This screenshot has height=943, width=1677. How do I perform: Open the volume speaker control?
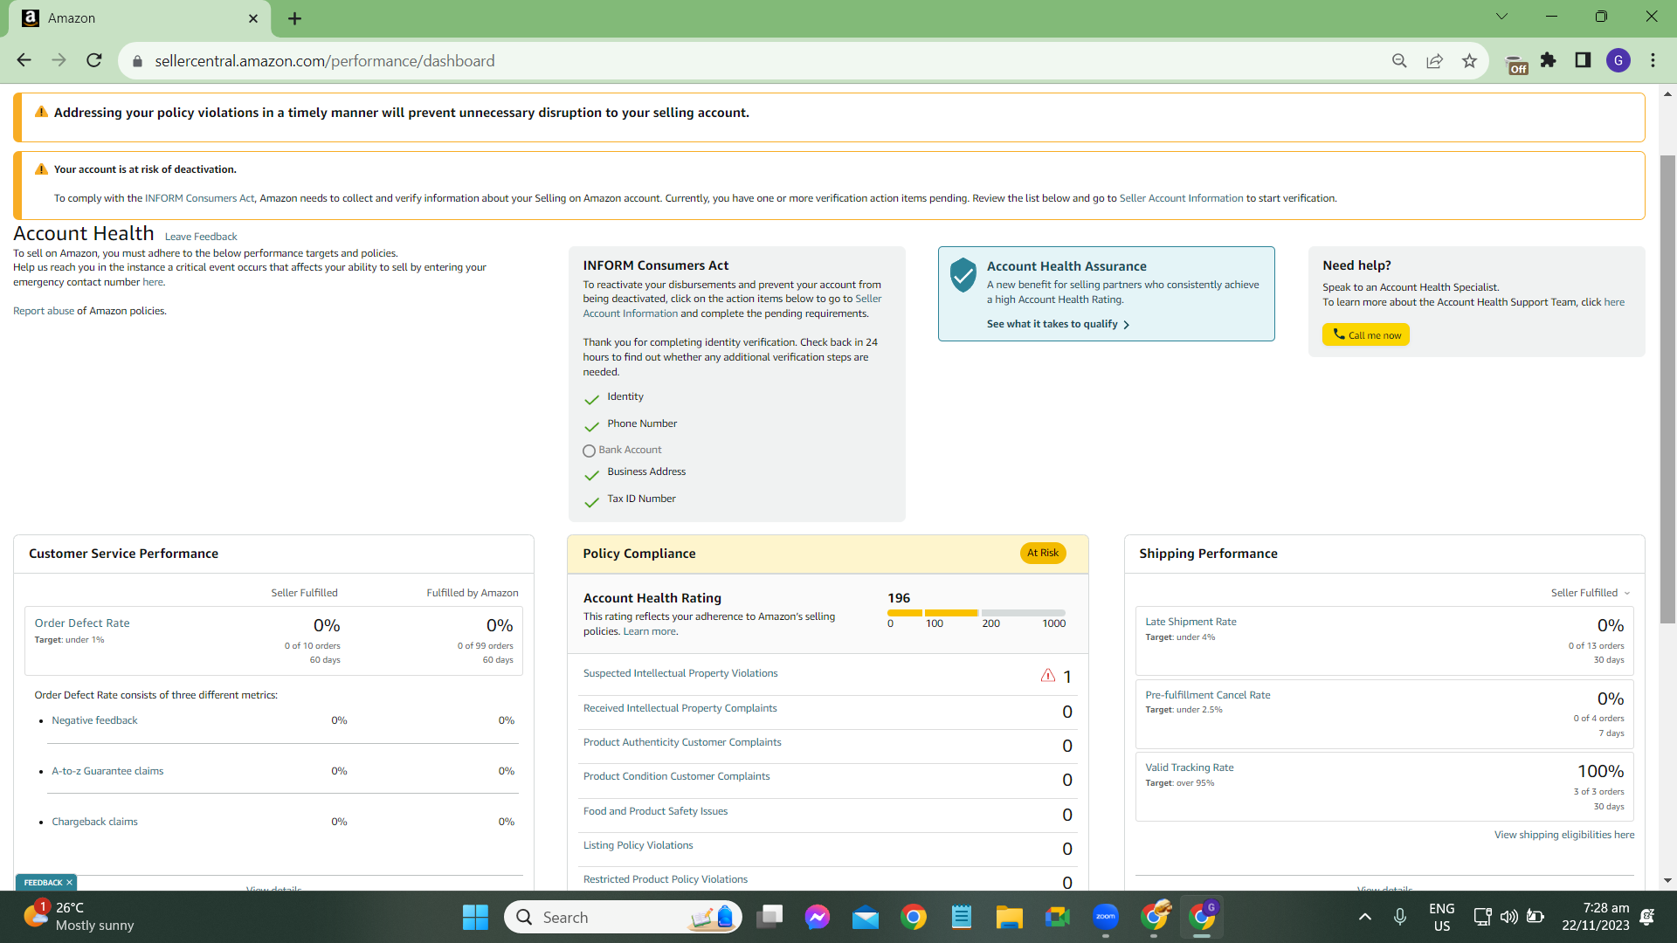pyautogui.click(x=1508, y=917)
